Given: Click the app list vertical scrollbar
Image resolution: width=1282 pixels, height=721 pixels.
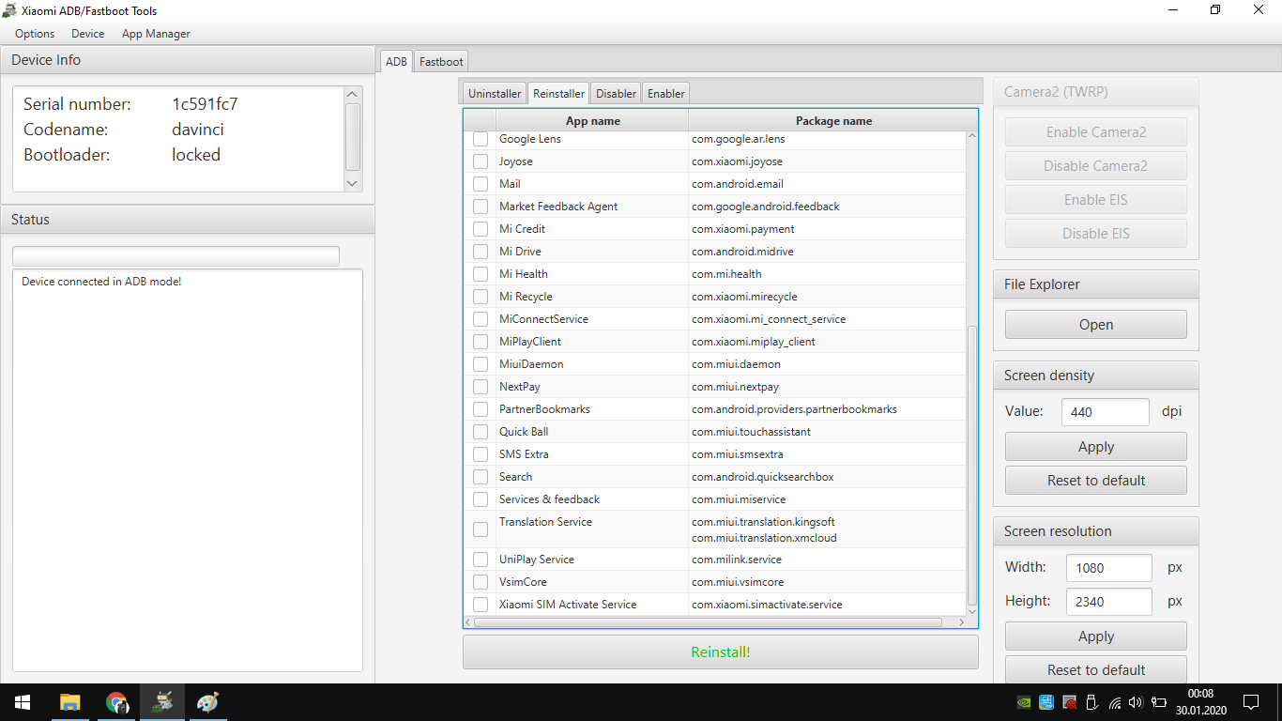Looking at the screenshot, I should [972, 466].
